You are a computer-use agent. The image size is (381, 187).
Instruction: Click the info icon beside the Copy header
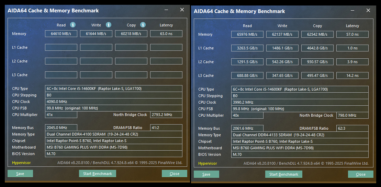pyautogui.click(x=143, y=25)
